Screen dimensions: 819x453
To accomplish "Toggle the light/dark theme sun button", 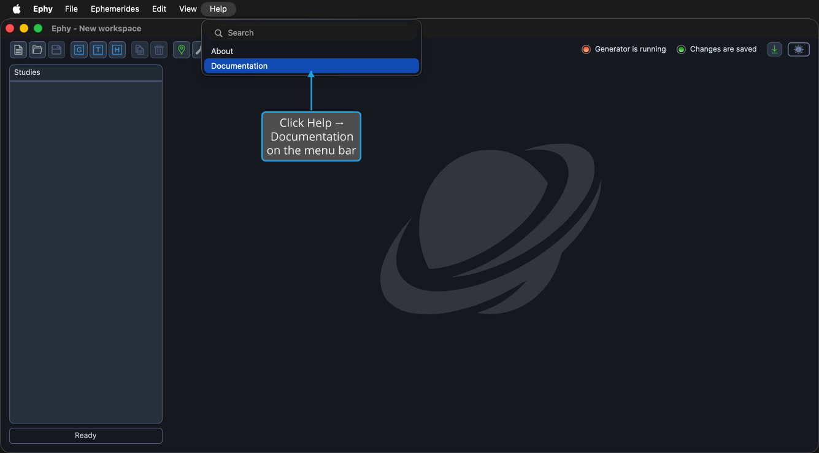I will (x=799, y=50).
